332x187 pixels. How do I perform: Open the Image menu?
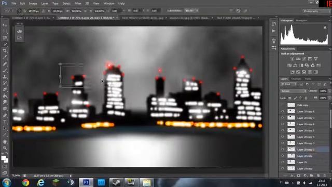(x=33, y=4)
